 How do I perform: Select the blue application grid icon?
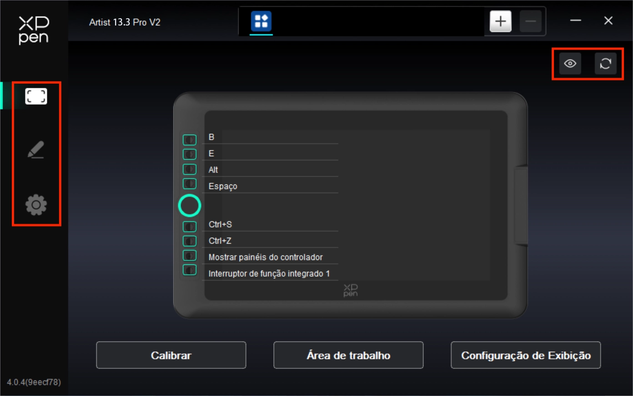pyautogui.click(x=261, y=21)
